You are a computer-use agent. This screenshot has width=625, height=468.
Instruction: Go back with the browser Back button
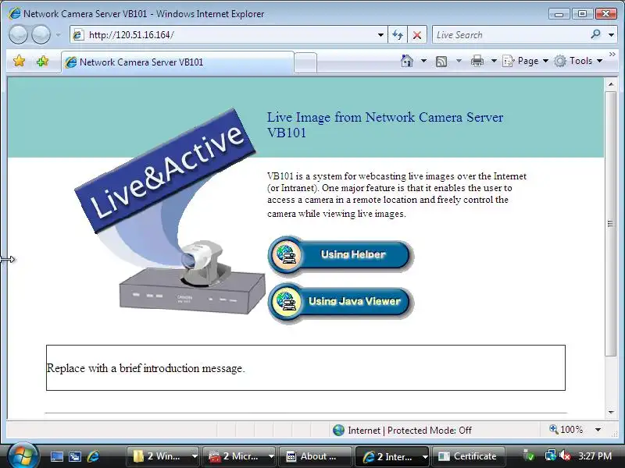point(18,34)
